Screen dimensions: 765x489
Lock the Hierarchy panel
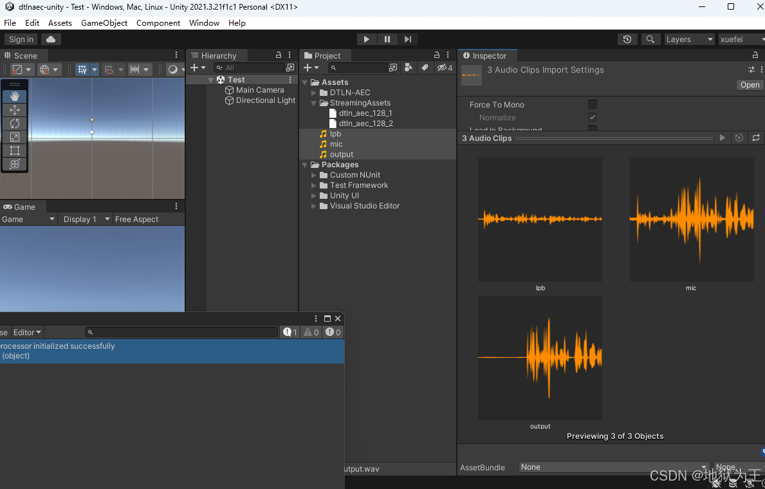pos(279,55)
